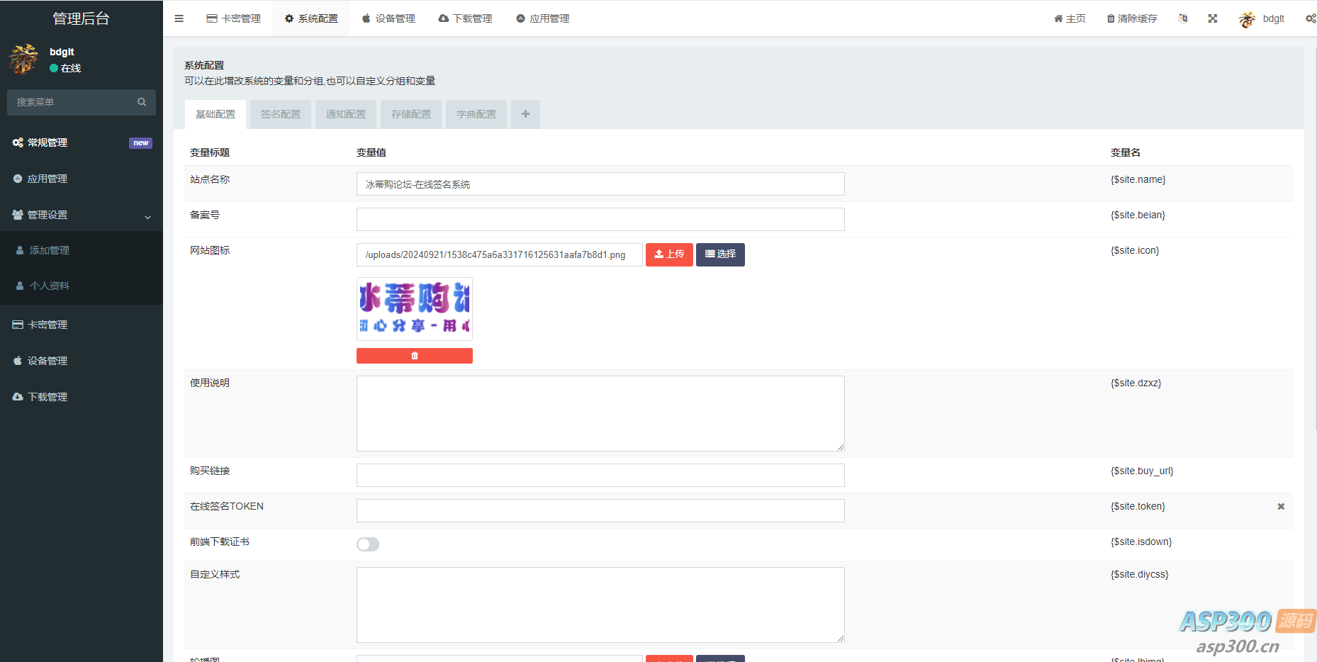
Task: Open 下载管理 in the top navigation
Action: (466, 18)
